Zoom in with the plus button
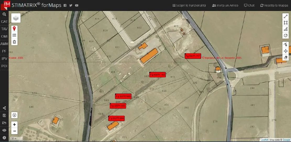Screen dimensions: 291x142 point(14,125)
